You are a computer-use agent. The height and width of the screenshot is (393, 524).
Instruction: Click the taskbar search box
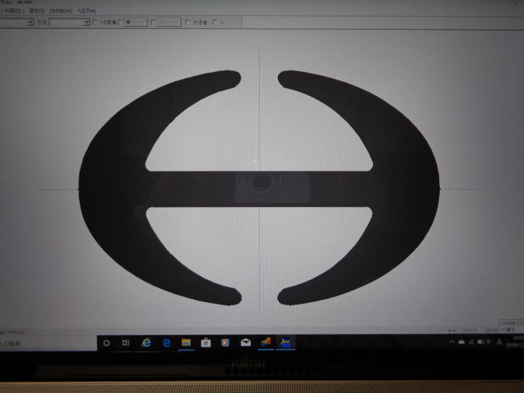48,343
